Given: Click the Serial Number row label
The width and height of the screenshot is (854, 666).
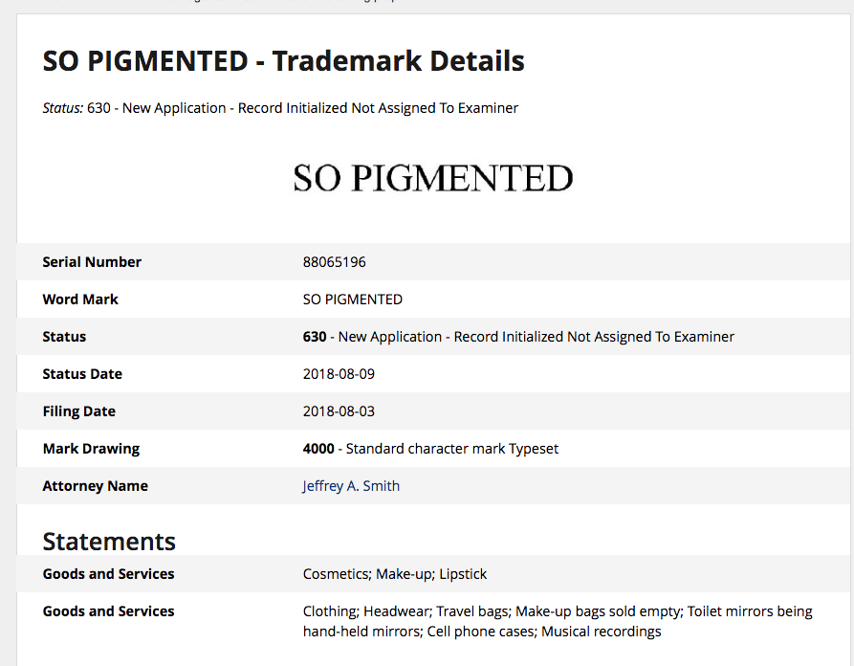Looking at the screenshot, I should 92,262.
